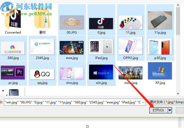Click the 打开(O) open button

(158, 110)
